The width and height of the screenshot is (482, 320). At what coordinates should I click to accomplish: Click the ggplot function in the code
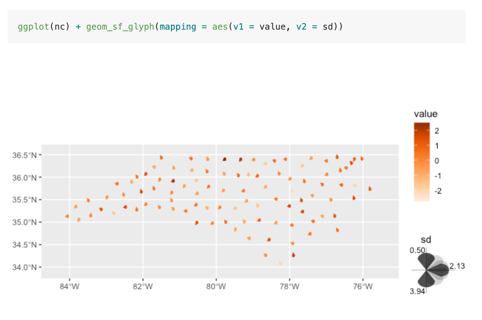pyautogui.click(x=34, y=27)
